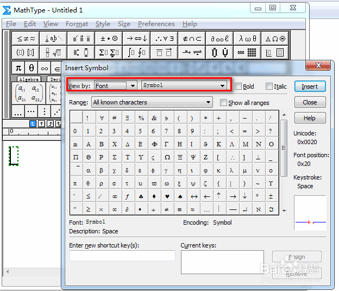Open the underbar and overbar templates
Screen dimensions: 339x291
tap(164, 52)
